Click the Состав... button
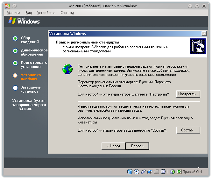This screenshot has width=212, height=179. (x=188, y=130)
